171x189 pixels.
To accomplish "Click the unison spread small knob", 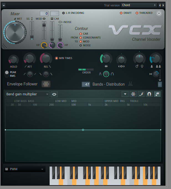I will (156, 74).
